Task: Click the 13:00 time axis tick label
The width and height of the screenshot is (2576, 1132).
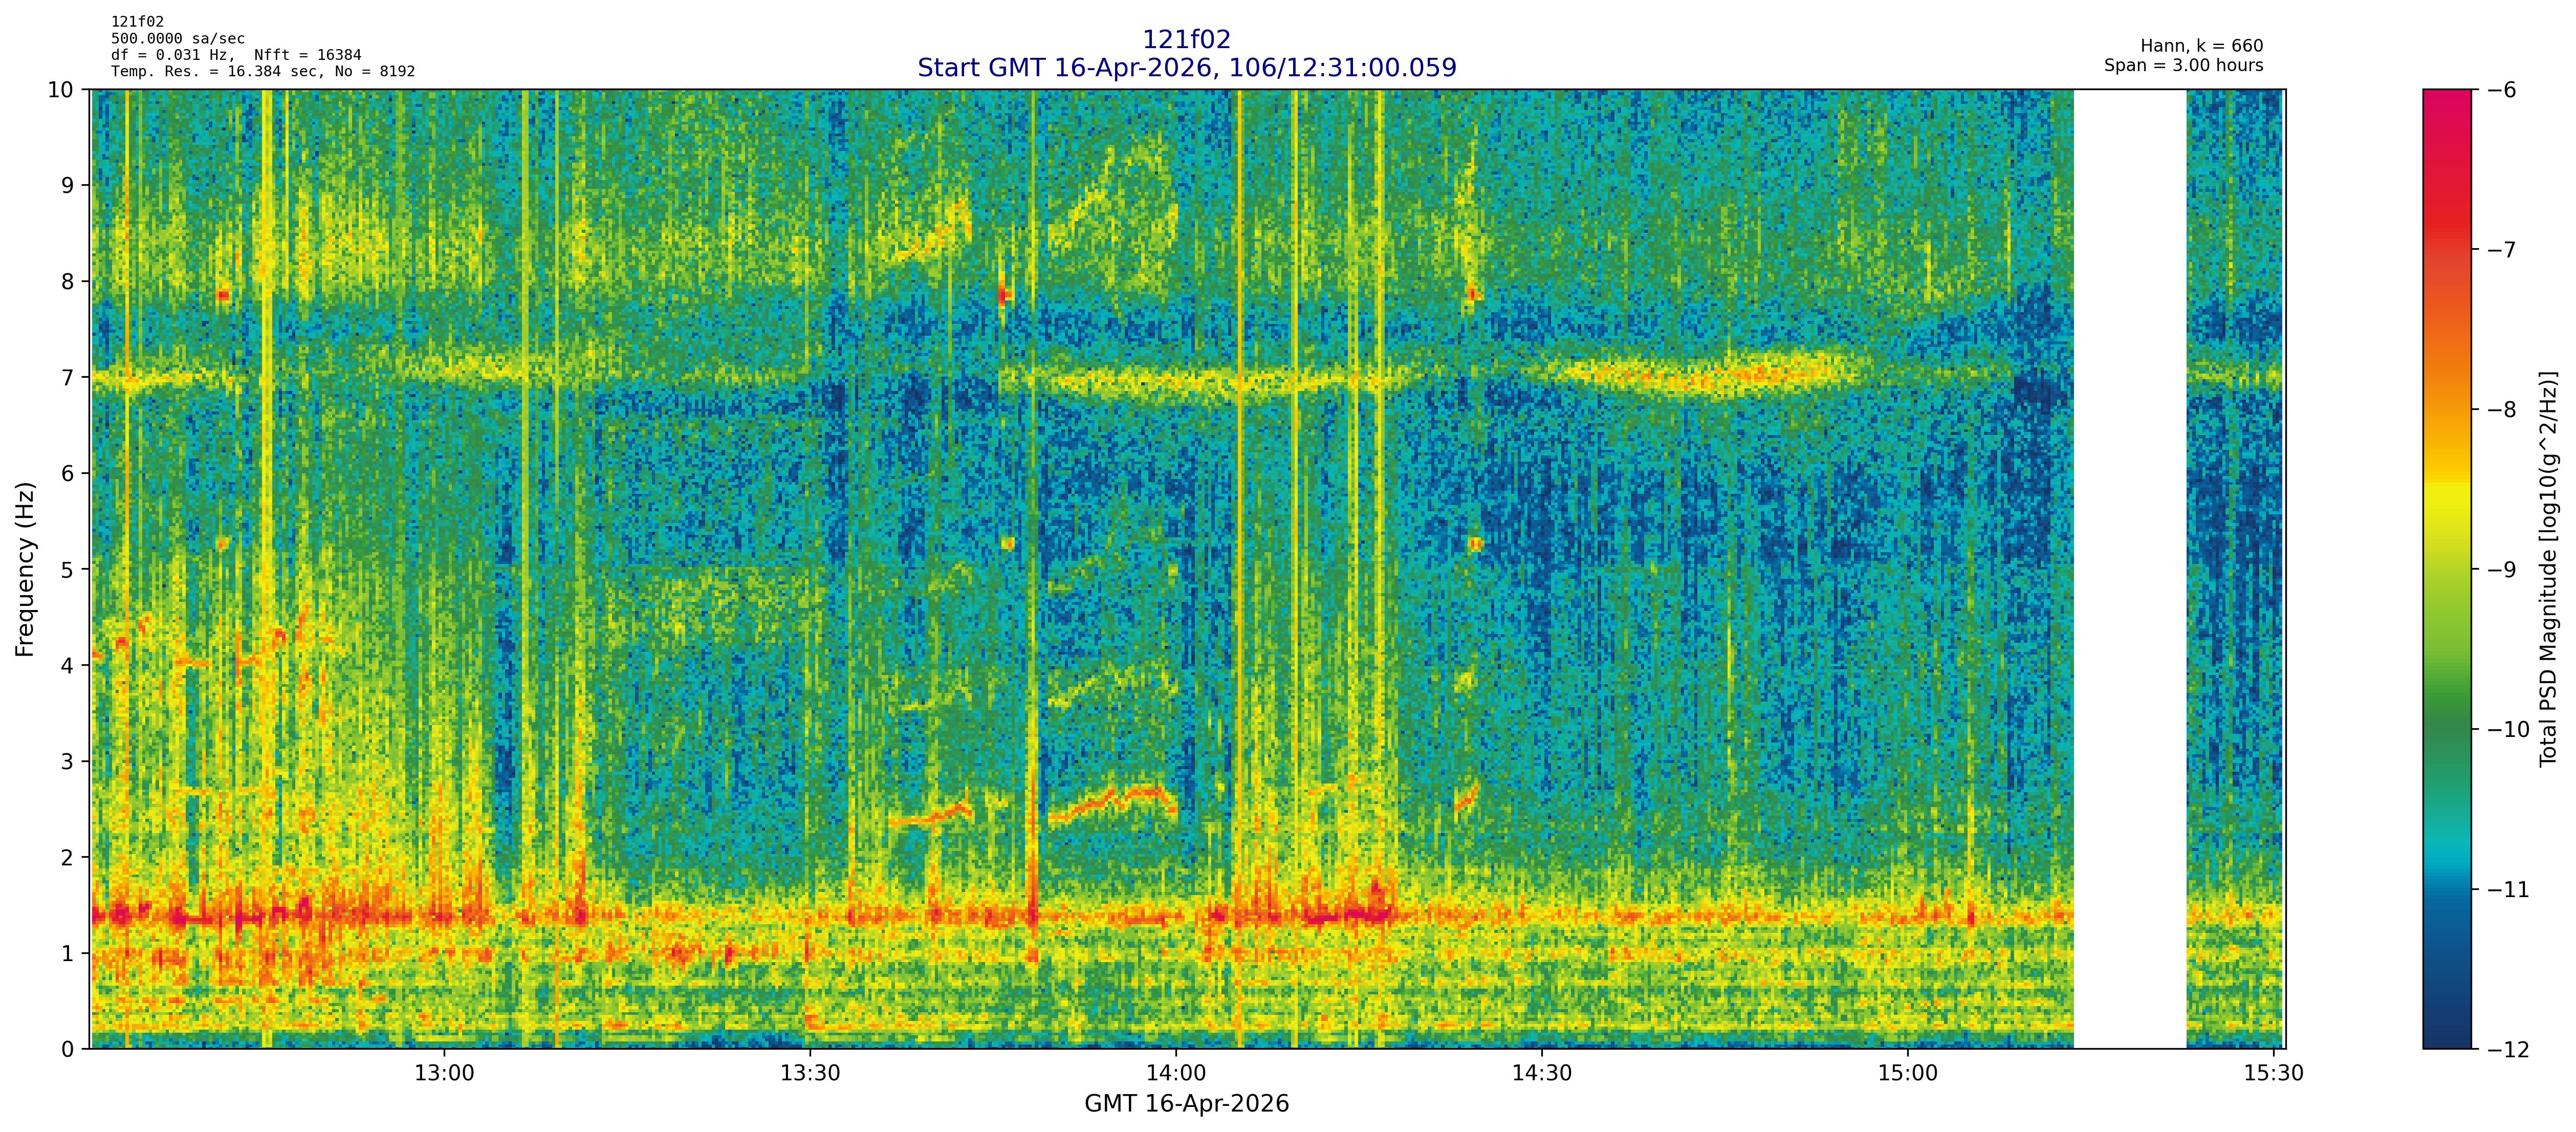Action: (444, 1073)
